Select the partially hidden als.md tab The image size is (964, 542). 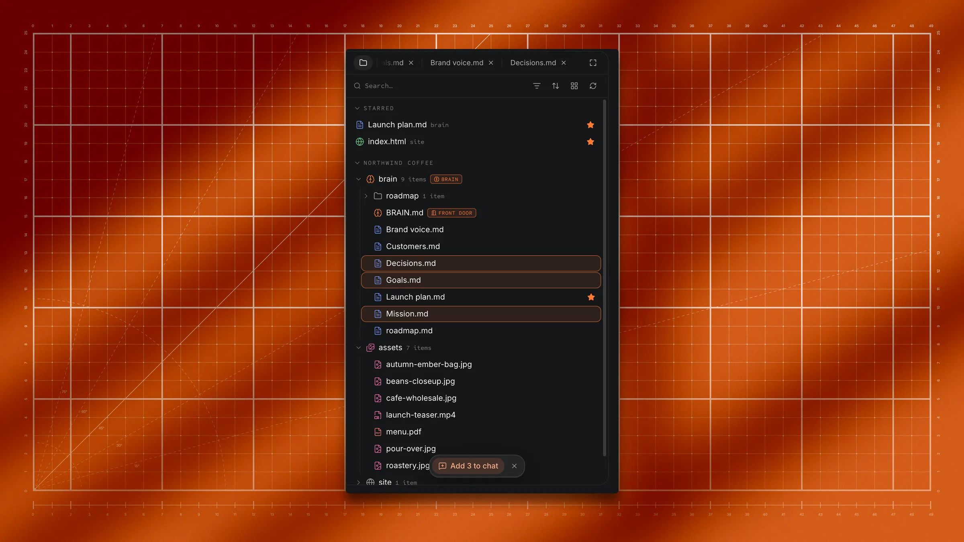click(x=393, y=63)
